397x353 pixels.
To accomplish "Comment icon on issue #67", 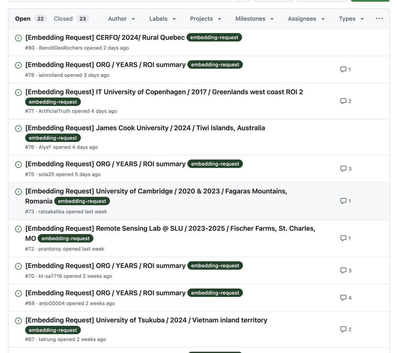I will (x=343, y=329).
